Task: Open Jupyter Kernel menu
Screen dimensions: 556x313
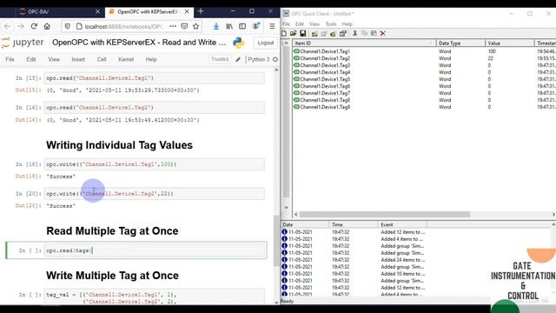Action: pyautogui.click(x=126, y=59)
